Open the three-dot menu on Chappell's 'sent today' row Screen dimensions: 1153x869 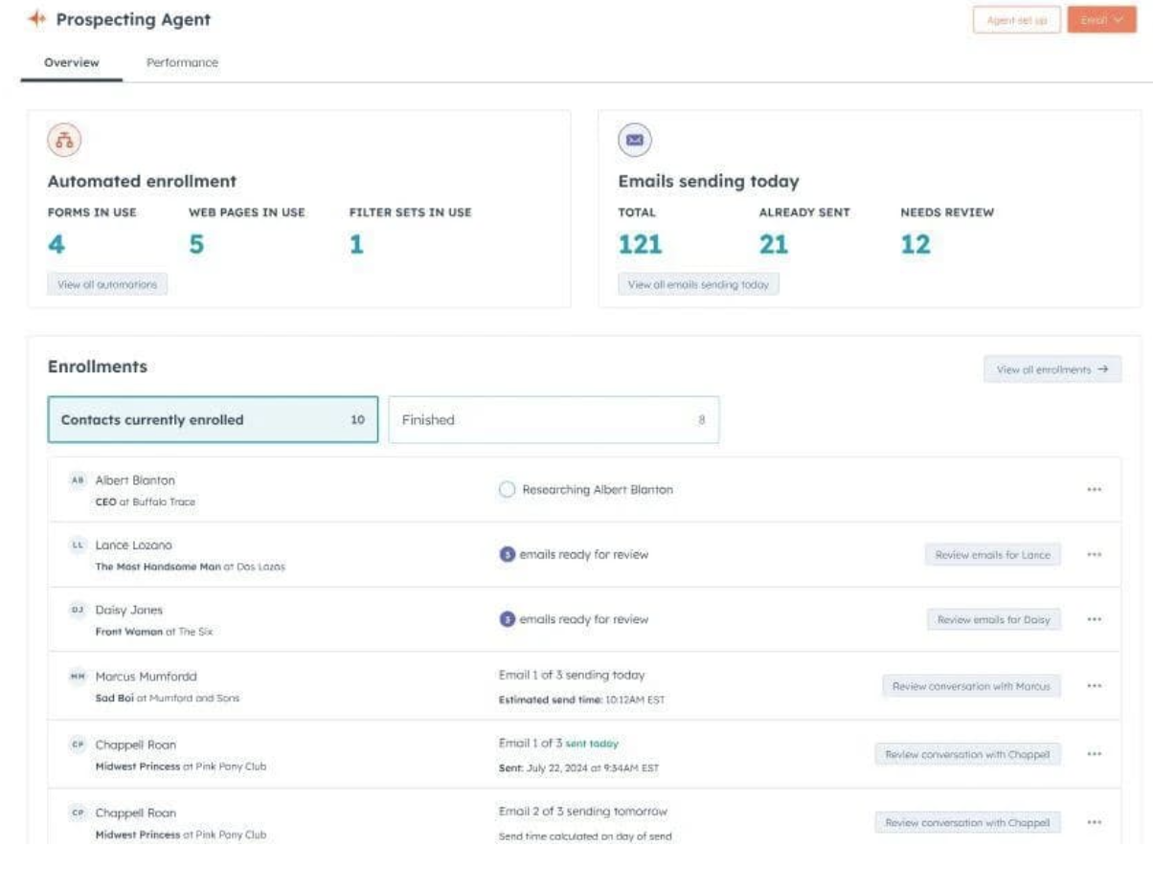point(1095,754)
